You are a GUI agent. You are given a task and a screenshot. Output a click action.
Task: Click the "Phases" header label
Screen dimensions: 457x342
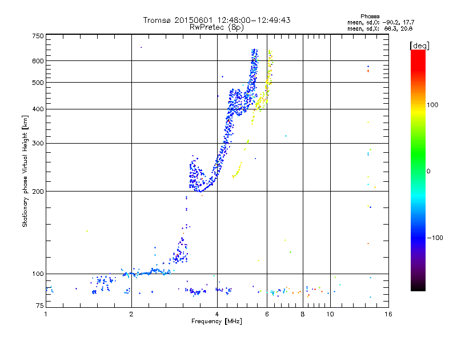click(x=370, y=17)
